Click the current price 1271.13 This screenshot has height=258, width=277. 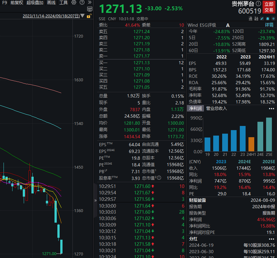click(x=121, y=9)
